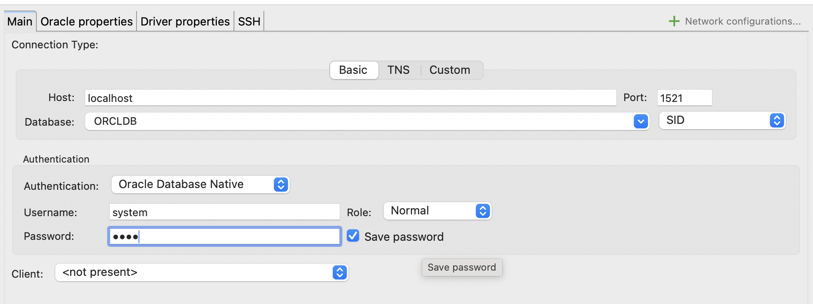Click the Database field blue chevron button
This screenshot has height=304, width=813.
[x=641, y=121]
